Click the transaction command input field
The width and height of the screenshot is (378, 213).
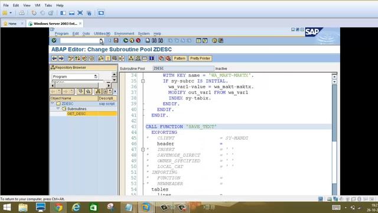[80, 41]
